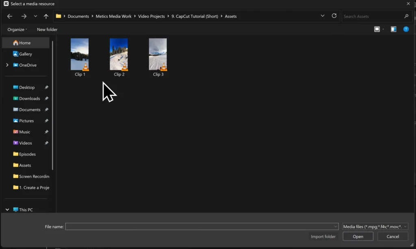Unpin Videos using its pin icon
Viewport: 416px width, 249px height.
click(x=46, y=143)
